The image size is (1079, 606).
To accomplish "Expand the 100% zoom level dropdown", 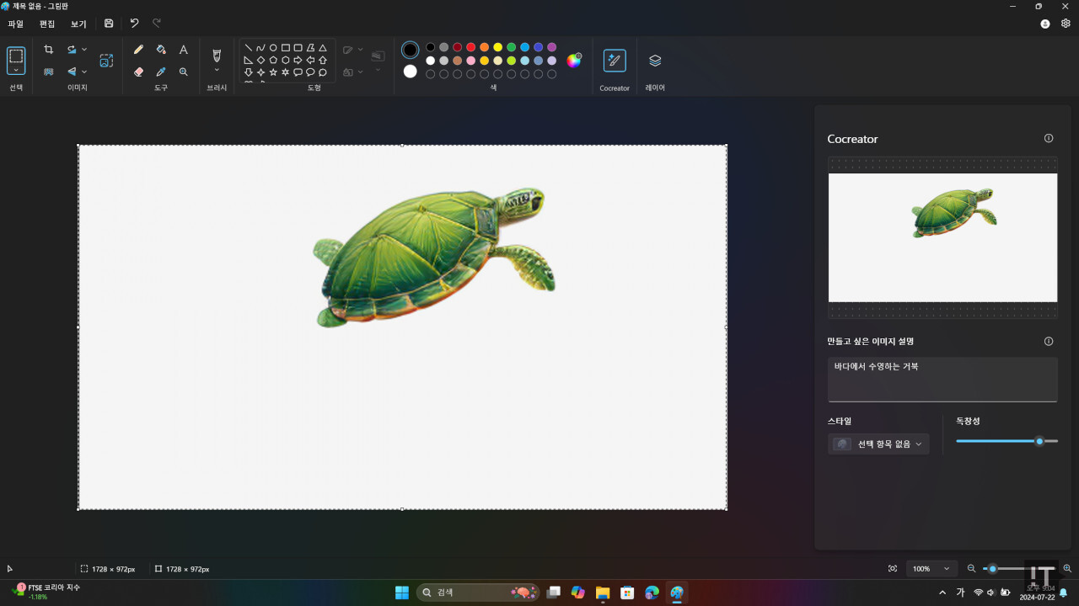I will coord(931,569).
